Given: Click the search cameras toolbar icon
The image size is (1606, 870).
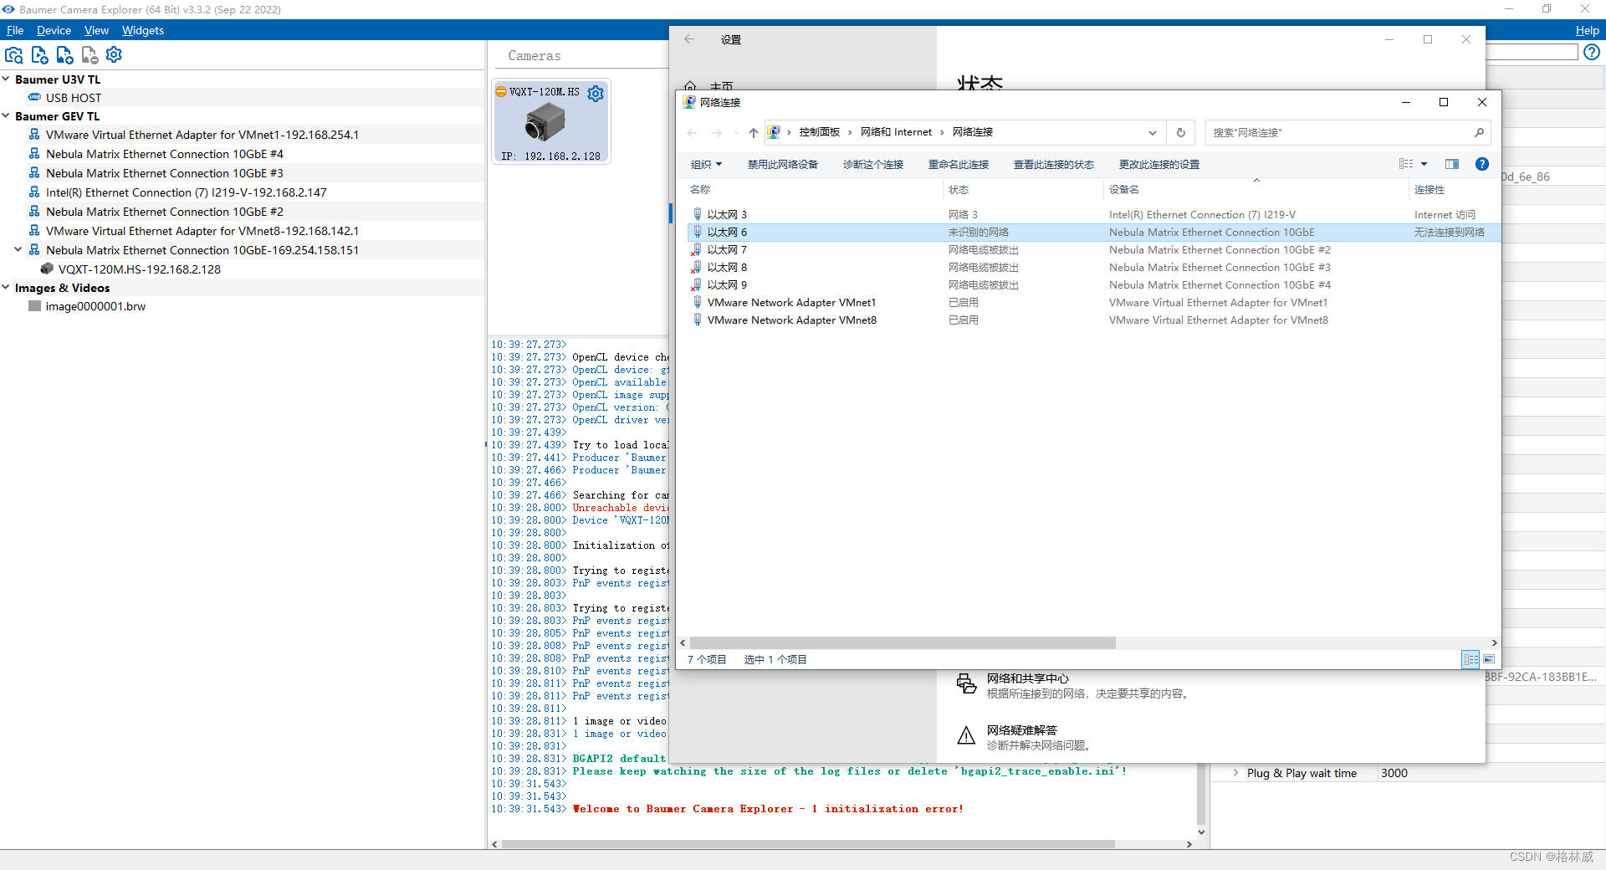Looking at the screenshot, I should click(14, 55).
